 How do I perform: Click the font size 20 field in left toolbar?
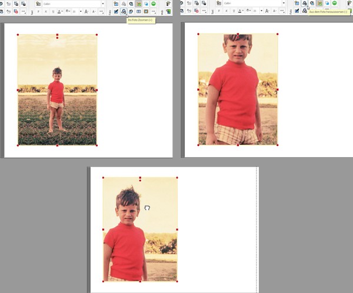coord(75,12)
